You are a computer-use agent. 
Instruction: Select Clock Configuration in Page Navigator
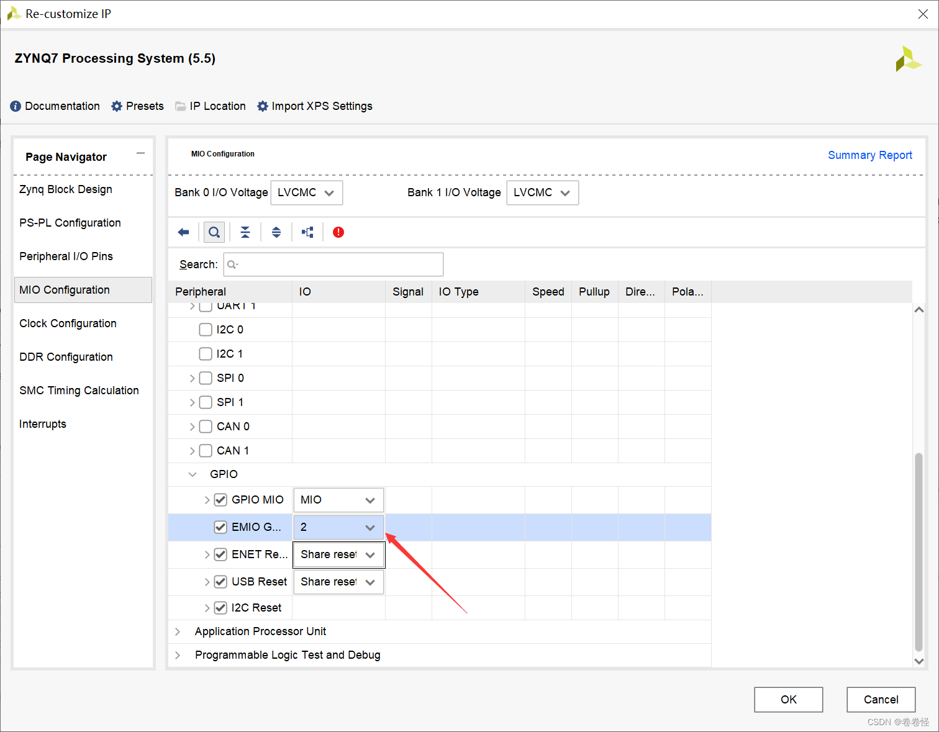click(x=68, y=323)
